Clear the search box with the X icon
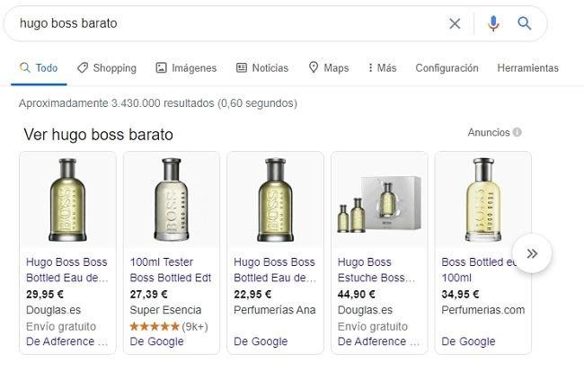 455,24
